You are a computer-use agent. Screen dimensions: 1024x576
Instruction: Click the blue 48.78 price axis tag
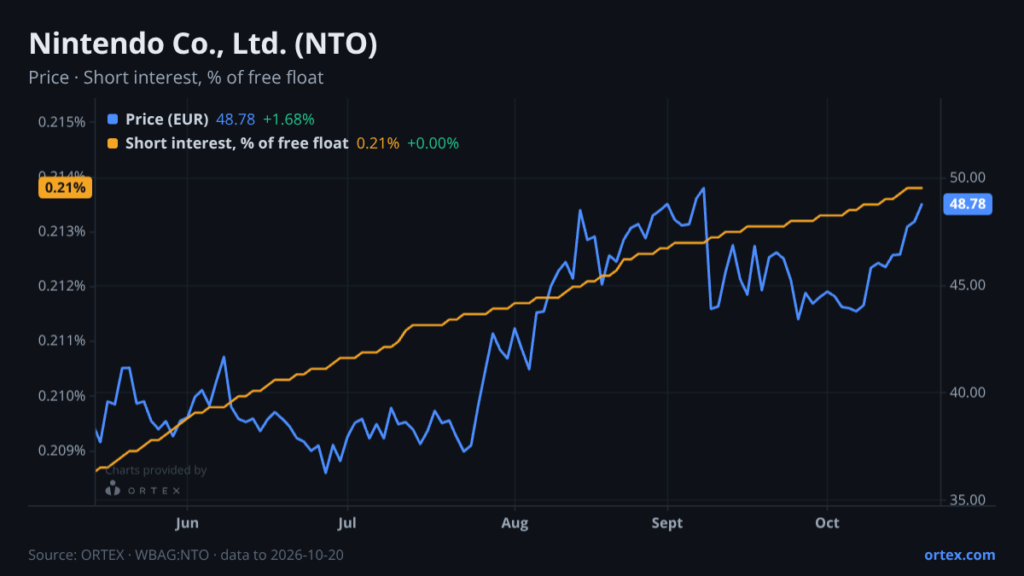point(967,204)
